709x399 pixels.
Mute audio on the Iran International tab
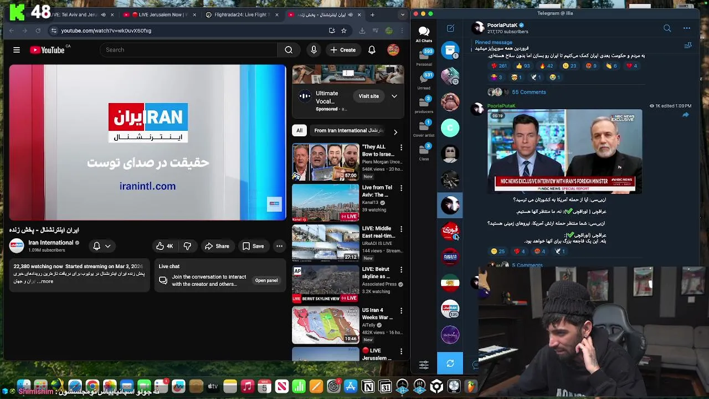click(351, 14)
